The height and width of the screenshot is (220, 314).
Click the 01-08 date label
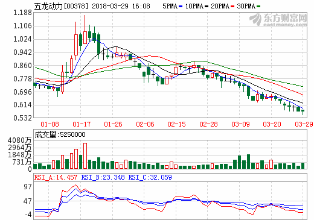point(50,124)
